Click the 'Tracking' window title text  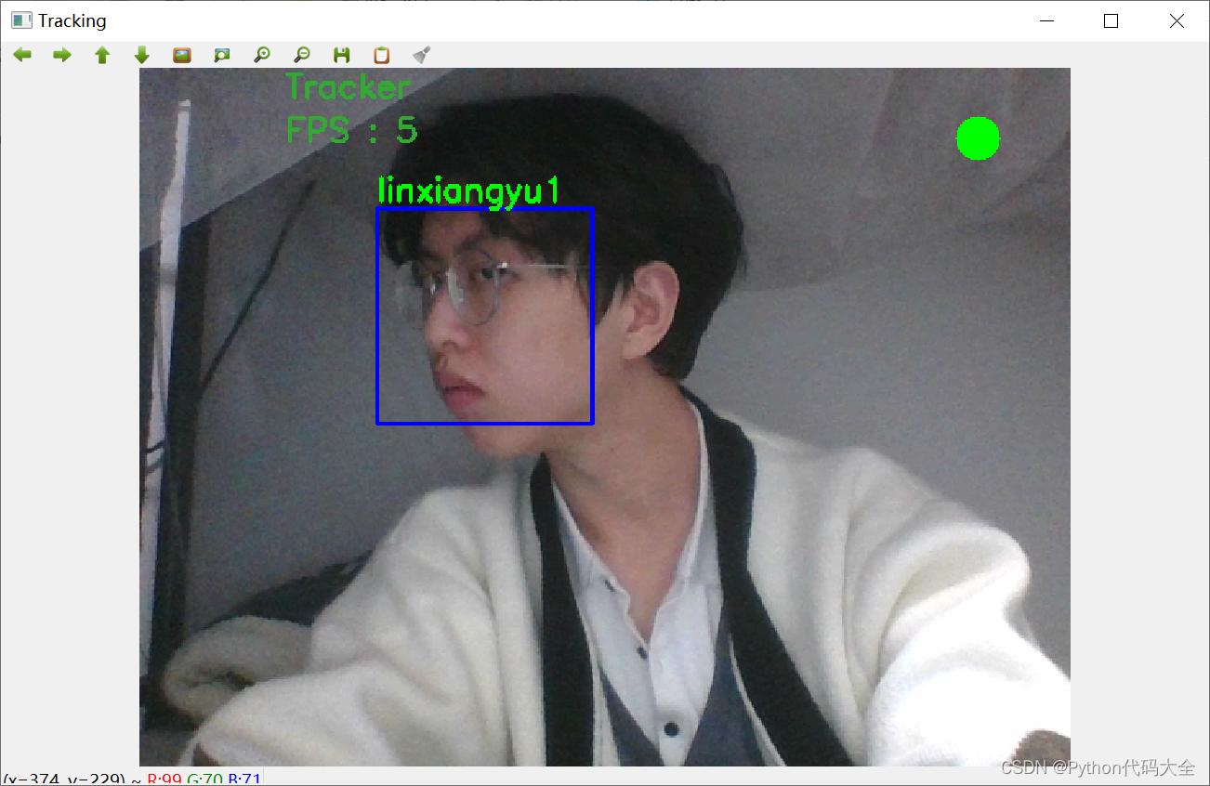72,20
